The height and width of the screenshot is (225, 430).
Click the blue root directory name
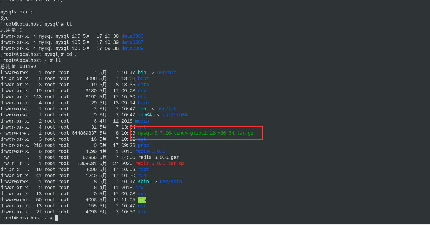pos(143,169)
